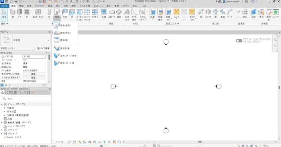Select 屋根(境界) from the roof menu
The height and width of the screenshot is (147, 281).
pos(65,25)
